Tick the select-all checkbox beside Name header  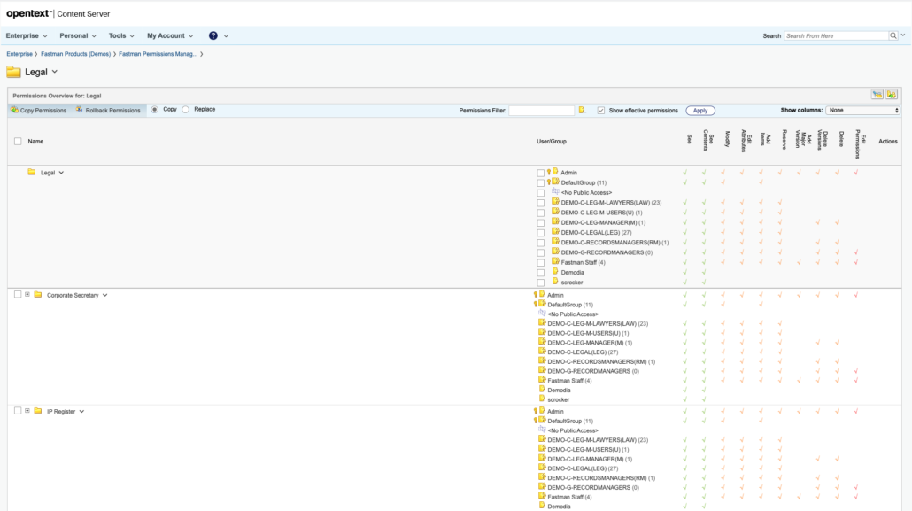tap(18, 142)
